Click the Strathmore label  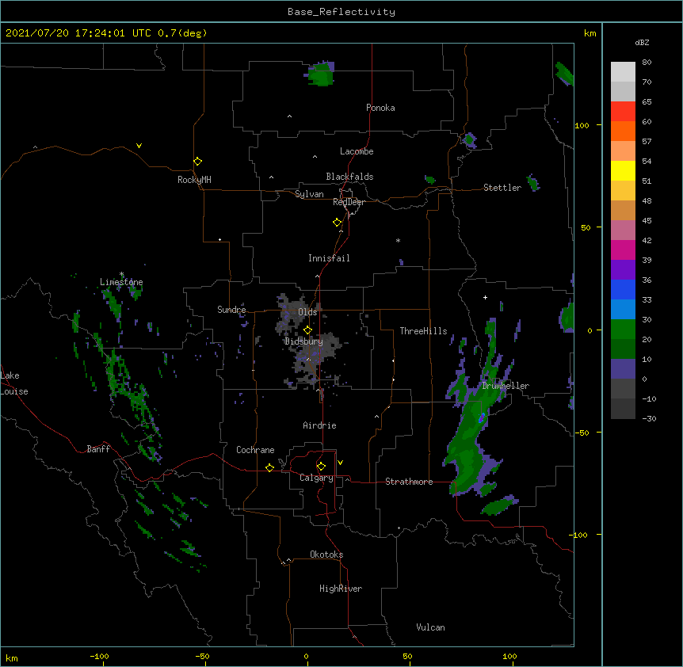coord(409,482)
